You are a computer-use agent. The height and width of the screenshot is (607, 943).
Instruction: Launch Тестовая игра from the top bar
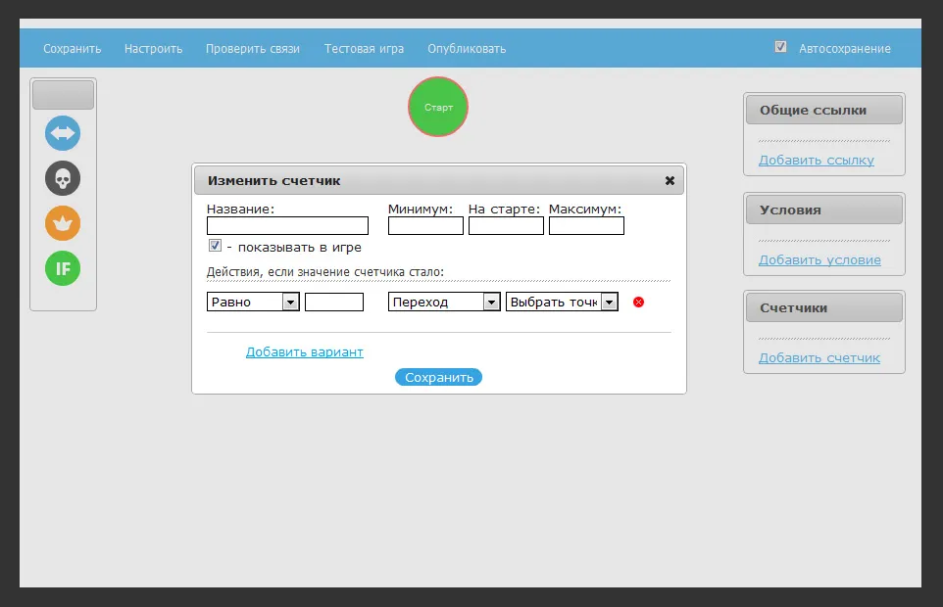tap(364, 48)
